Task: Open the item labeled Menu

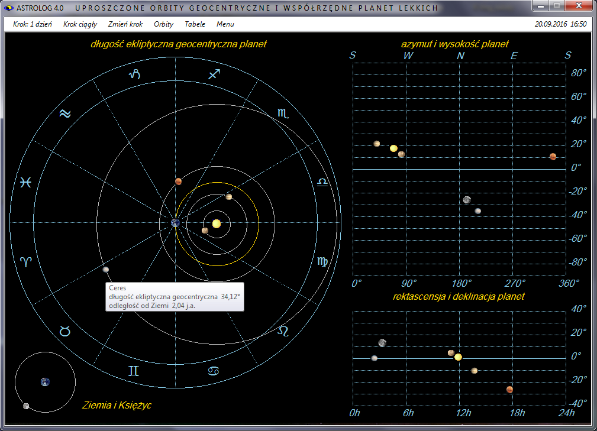Action: 225,24
